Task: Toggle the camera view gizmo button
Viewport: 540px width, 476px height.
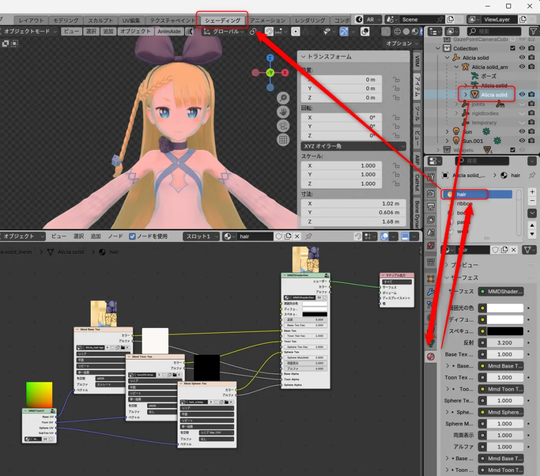Action: point(283,125)
